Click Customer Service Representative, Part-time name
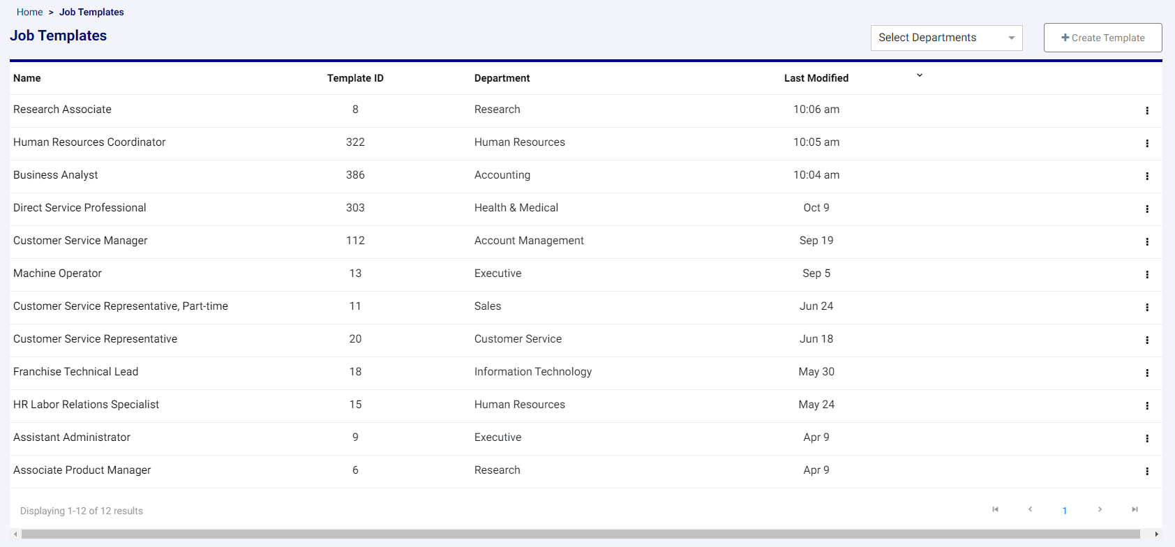Screen dimensions: 1175x547 pos(121,306)
